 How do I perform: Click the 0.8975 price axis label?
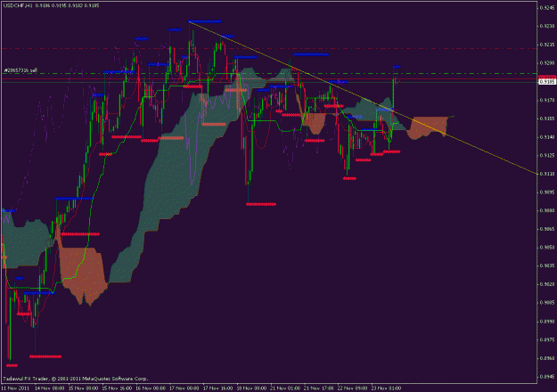click(x=547, y=339)
